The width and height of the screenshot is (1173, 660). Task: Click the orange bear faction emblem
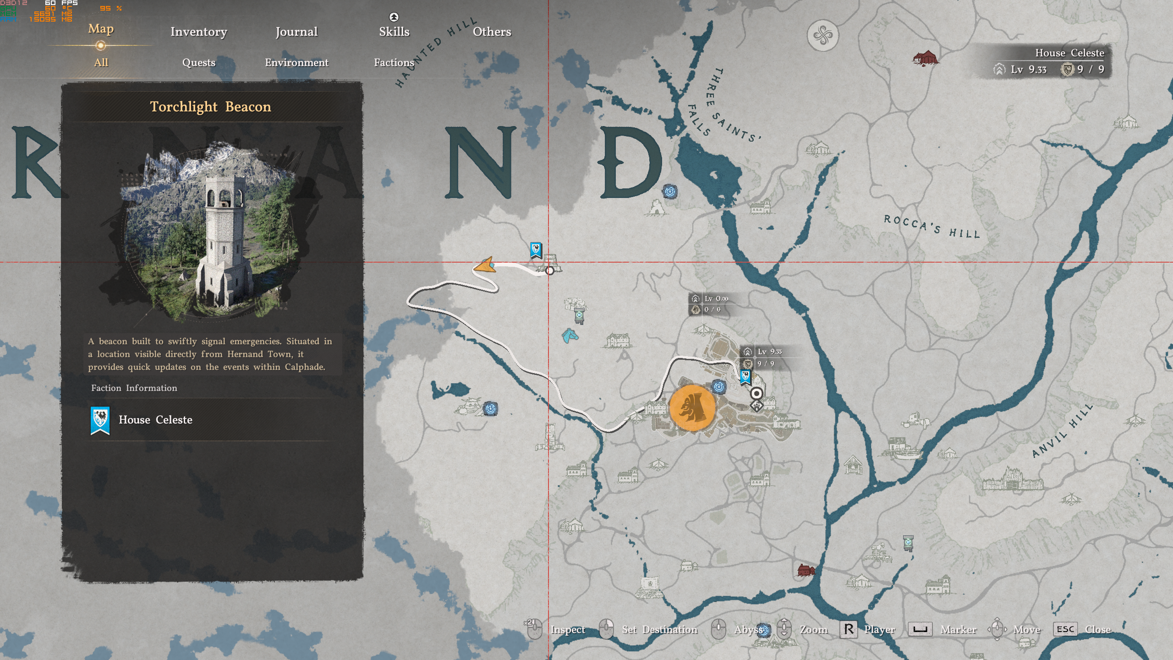[692, 407]
